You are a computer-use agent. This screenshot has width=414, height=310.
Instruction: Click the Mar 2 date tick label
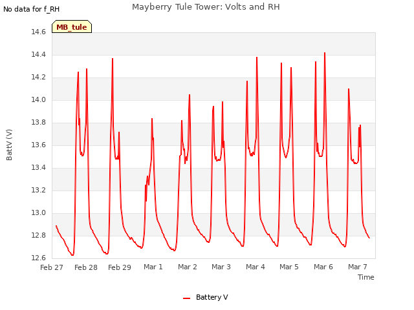pyautogui.click(x=188, y=267)
